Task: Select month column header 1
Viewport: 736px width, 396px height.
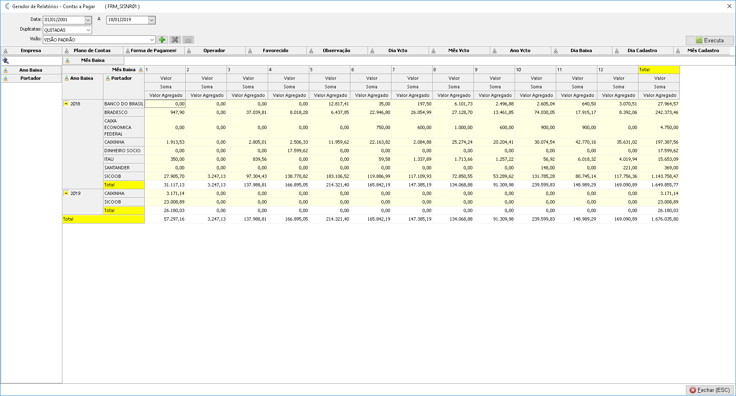Action: pyautogui.click(x=165, y=70)
